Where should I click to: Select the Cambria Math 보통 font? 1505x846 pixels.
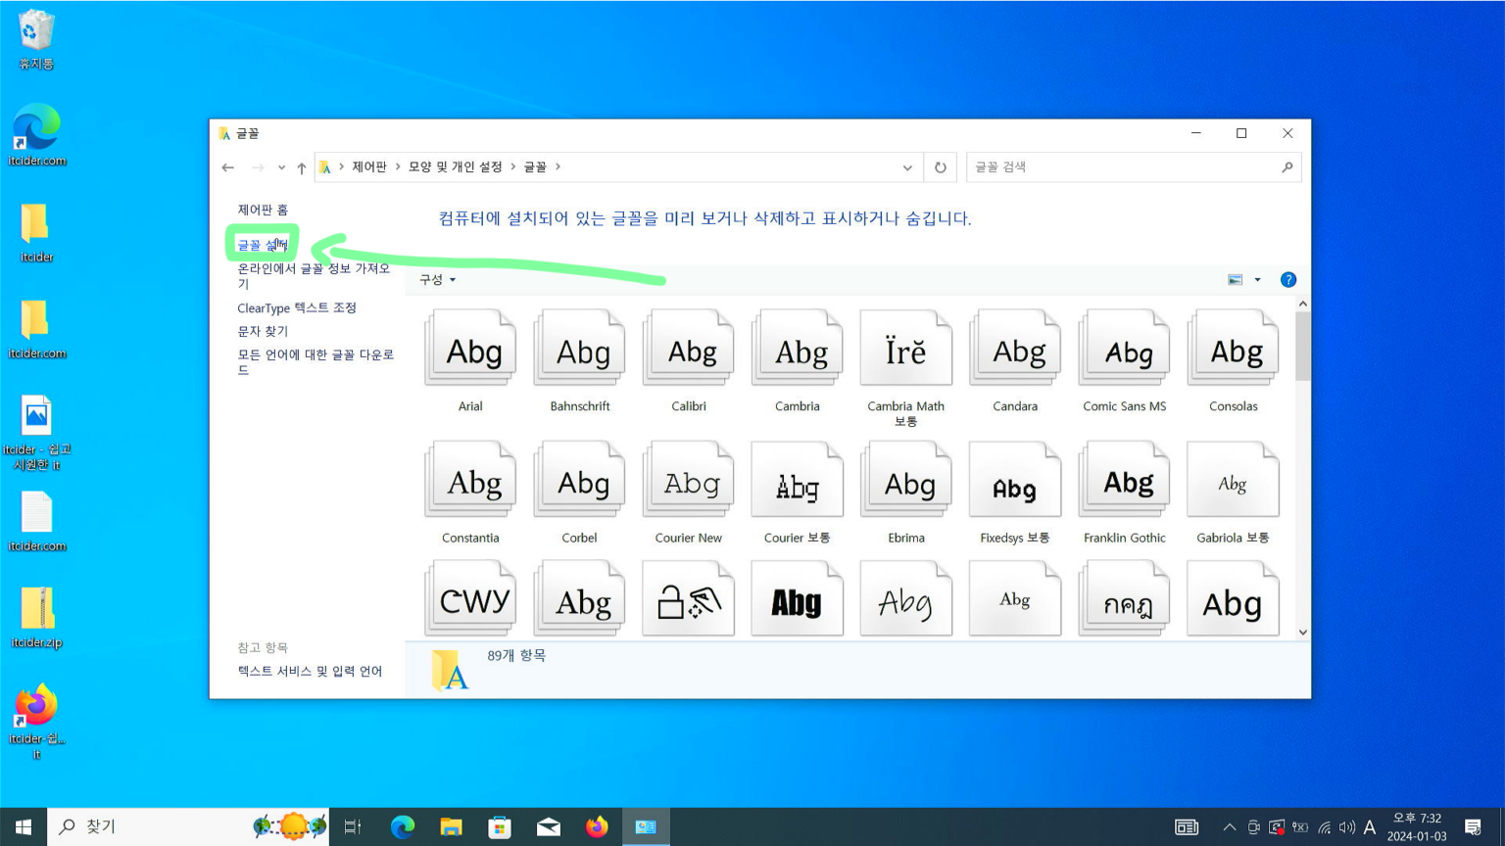click(x=905, y=352)
